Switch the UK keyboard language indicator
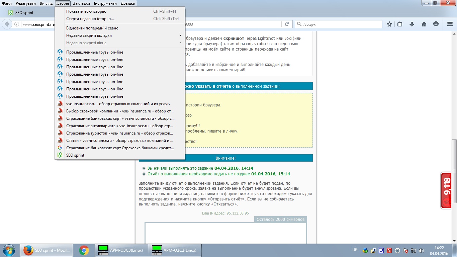Viewport: 457px width, 257px height. tap(355, 250)
